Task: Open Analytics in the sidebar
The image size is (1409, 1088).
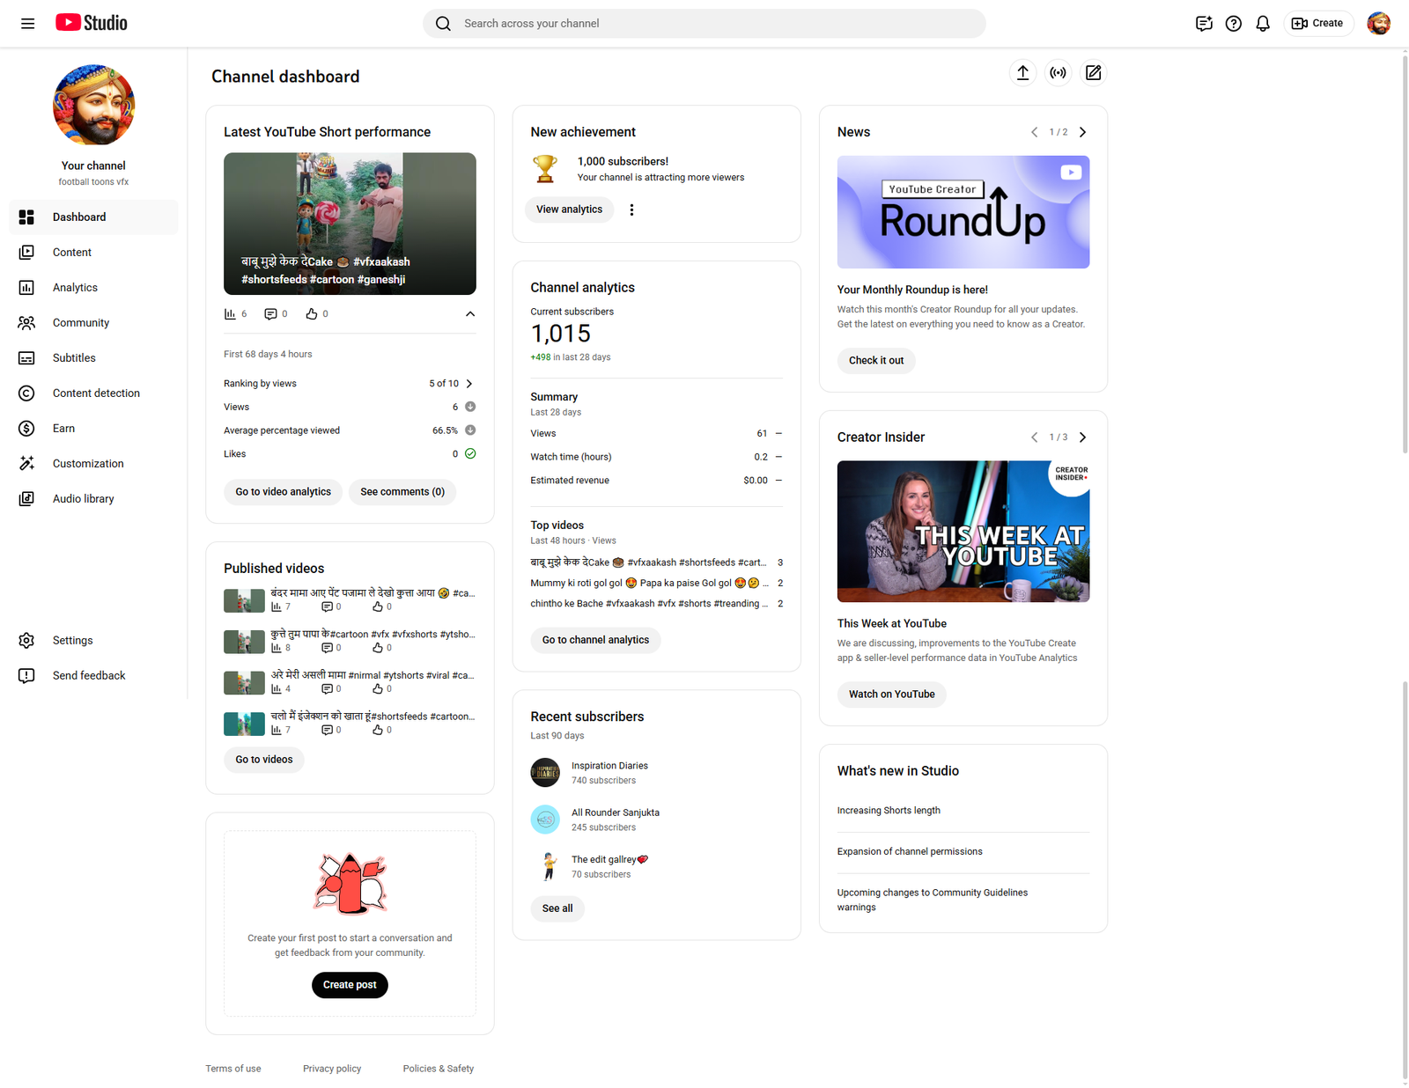Action: [x=75, y=288]
